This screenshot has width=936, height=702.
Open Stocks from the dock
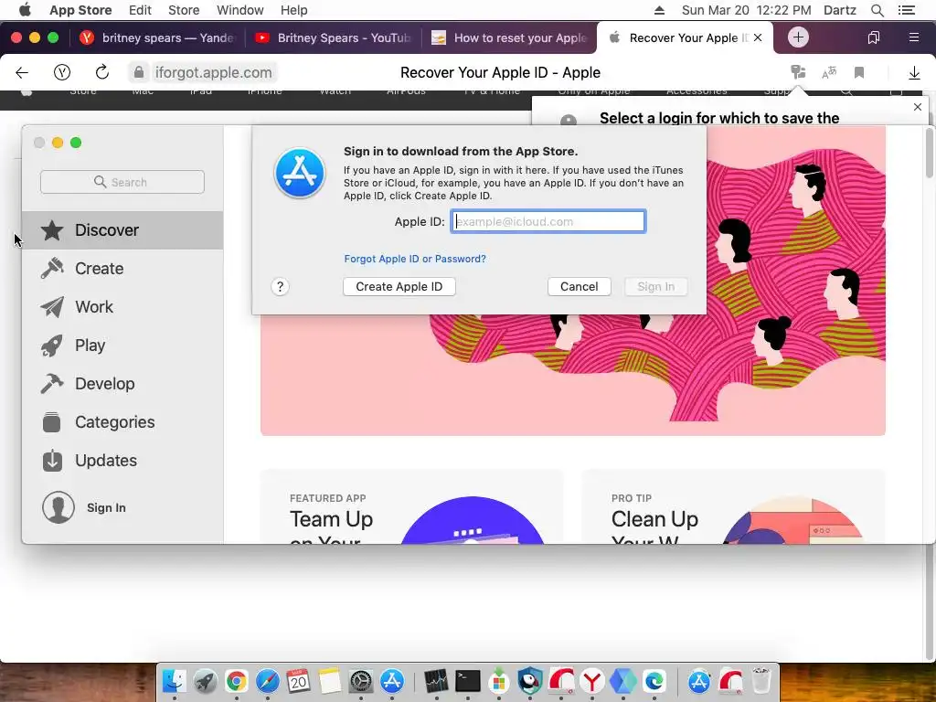[x=436, y=680]
